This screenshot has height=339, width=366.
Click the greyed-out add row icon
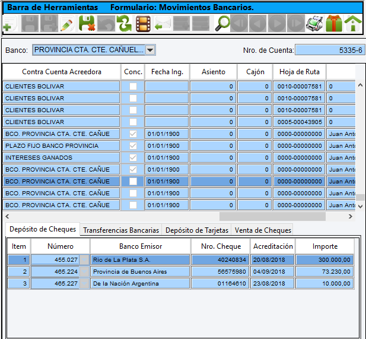(182, 24)
